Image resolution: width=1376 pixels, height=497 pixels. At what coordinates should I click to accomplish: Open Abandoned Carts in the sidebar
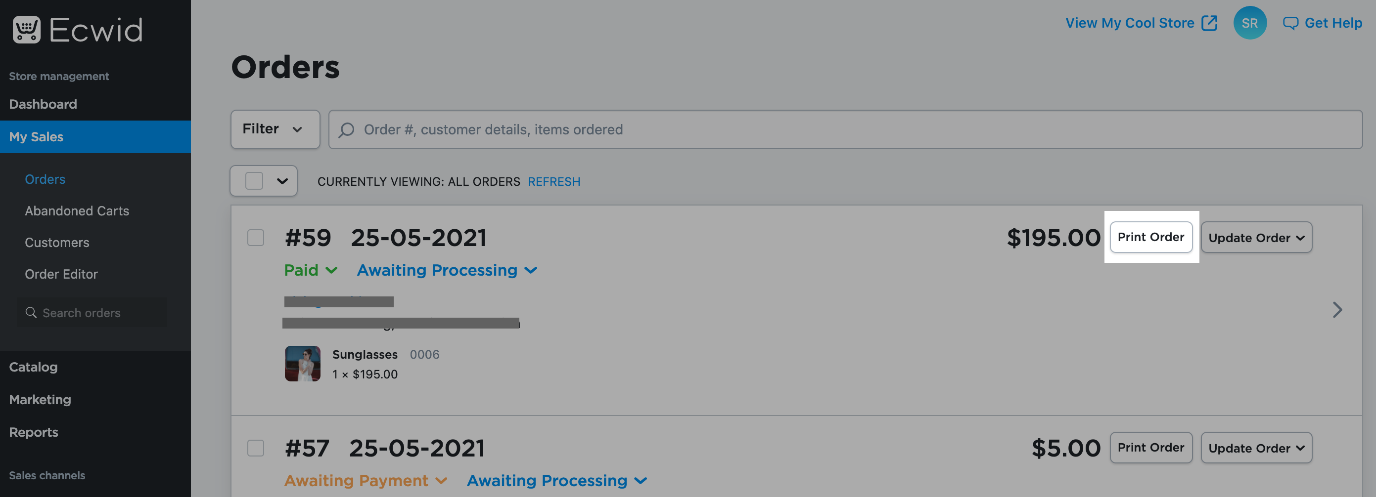77,210
